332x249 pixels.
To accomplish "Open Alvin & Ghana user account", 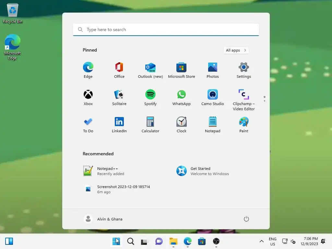I will point(103,219).
